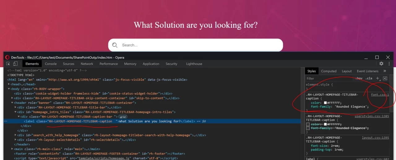
Task: Maximize the DevTools window
Action: pos(377,57)
